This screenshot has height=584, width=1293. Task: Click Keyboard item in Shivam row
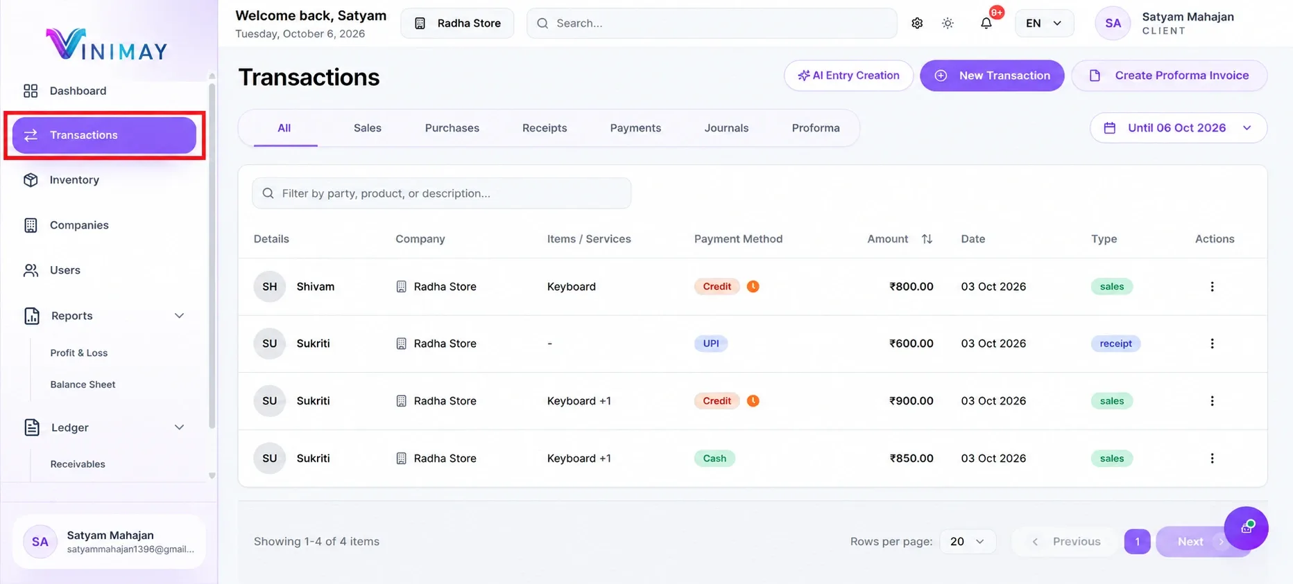572,287
